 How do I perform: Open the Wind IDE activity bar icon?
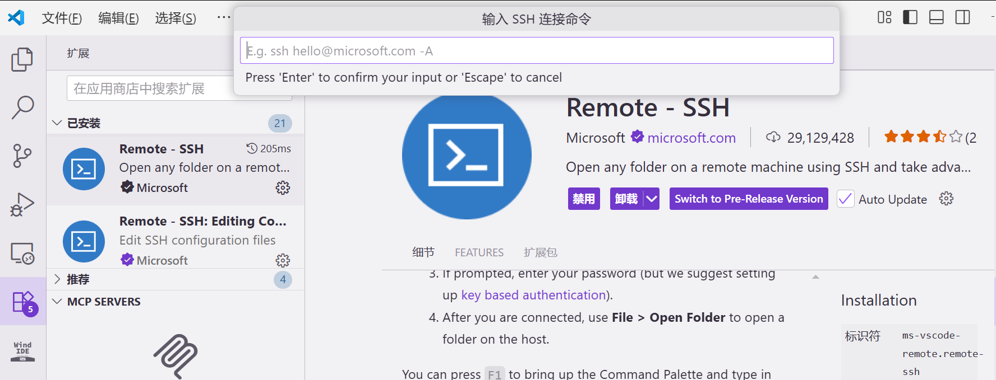[22, 351]
